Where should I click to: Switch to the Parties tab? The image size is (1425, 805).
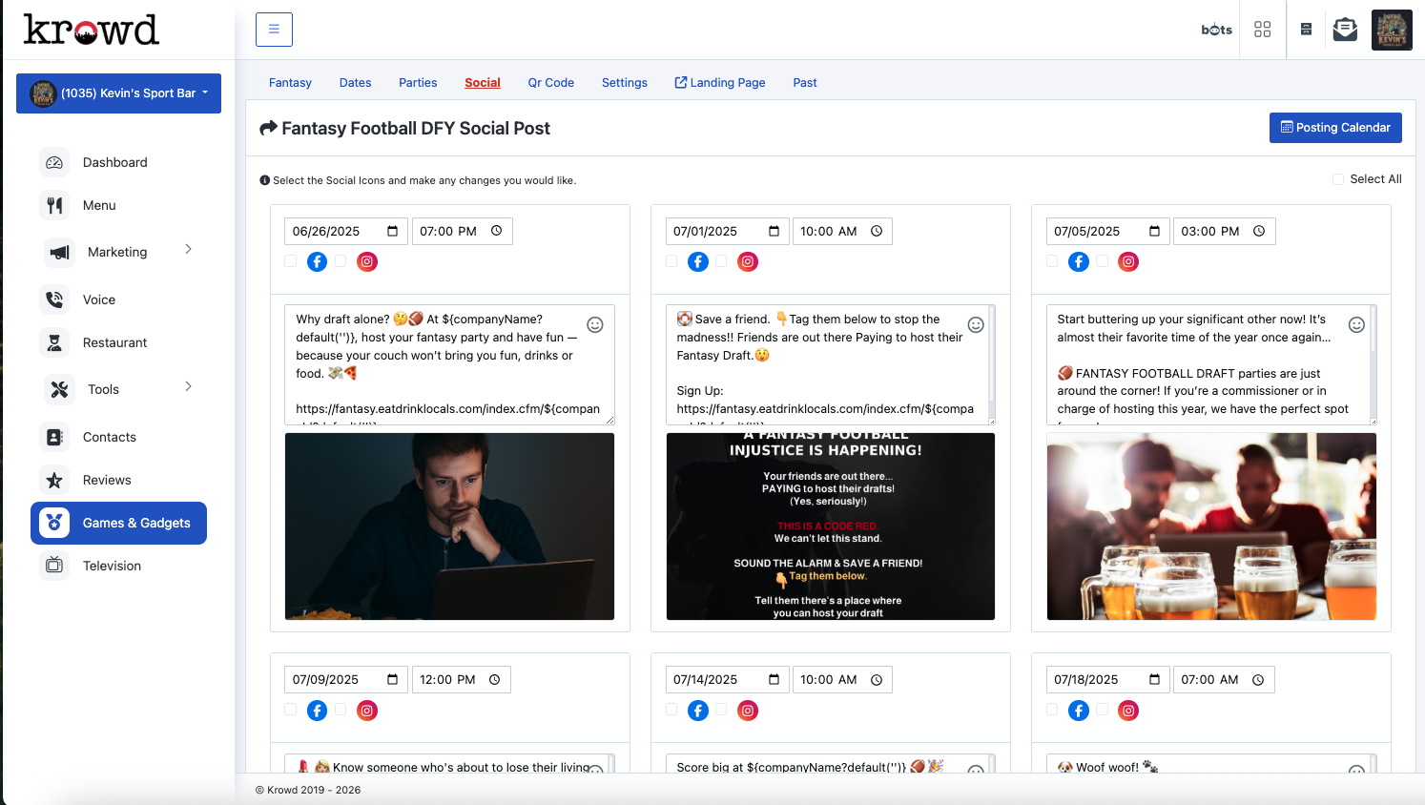coord(418,83)
